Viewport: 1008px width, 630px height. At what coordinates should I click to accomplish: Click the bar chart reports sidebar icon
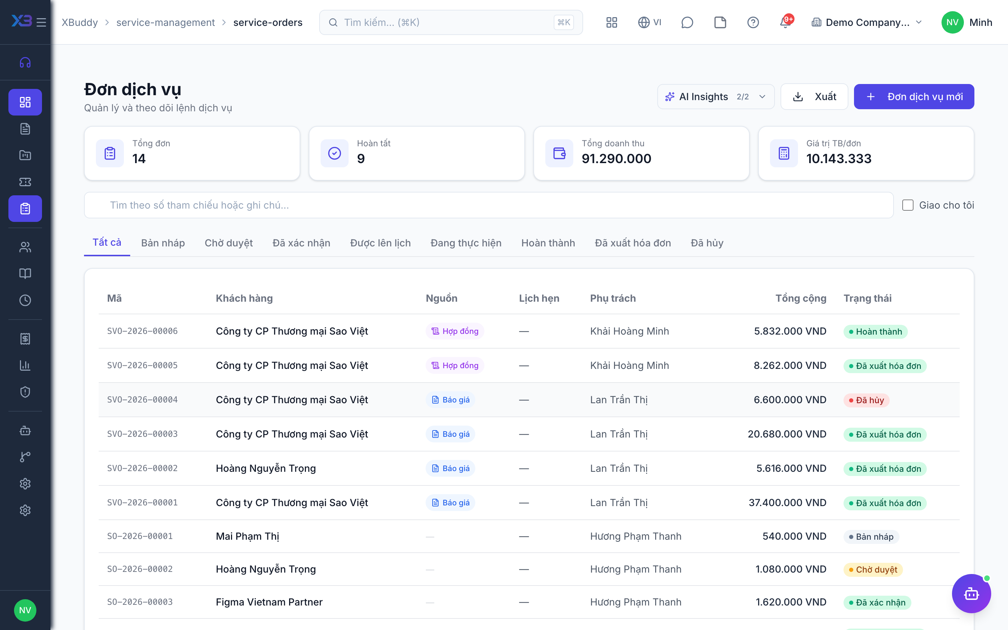25,365
